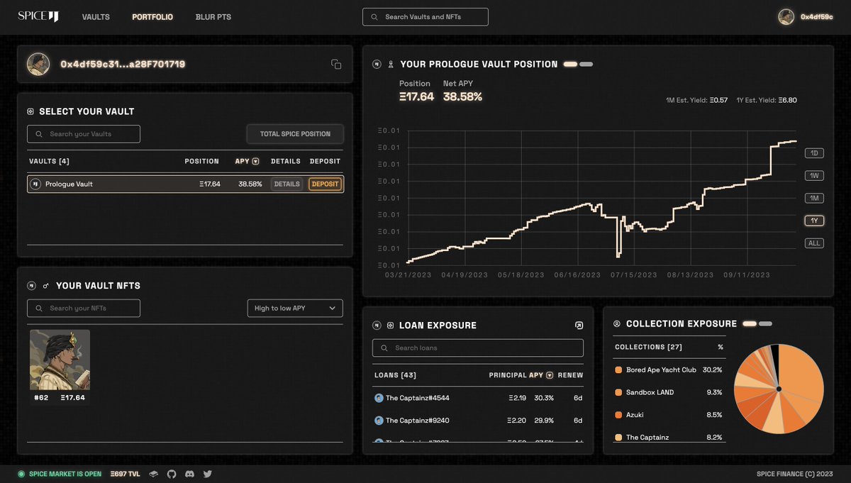Image resolution: width=851 pixels, height=483 pixels.
Task: Open the GitHub icon in the footer
Action: pos(171,474)
